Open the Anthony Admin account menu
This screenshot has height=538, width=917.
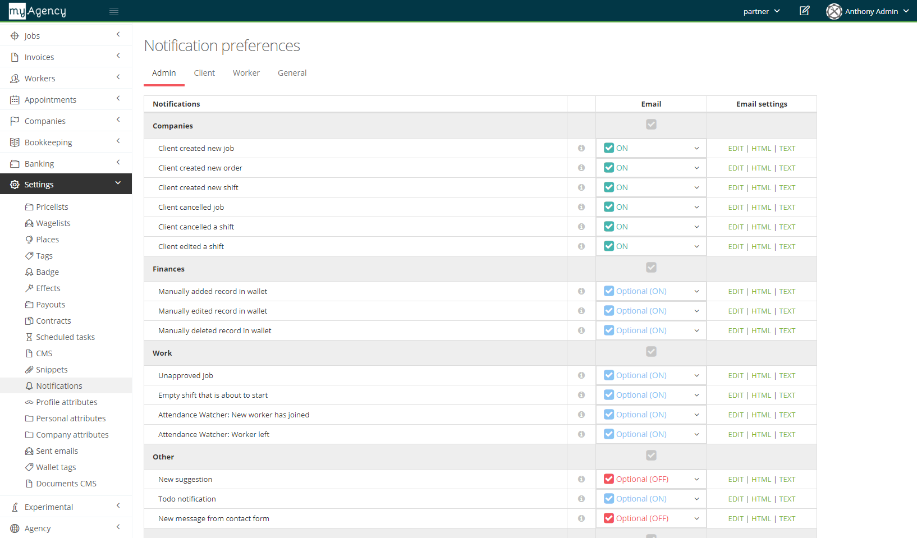point(867,11)
